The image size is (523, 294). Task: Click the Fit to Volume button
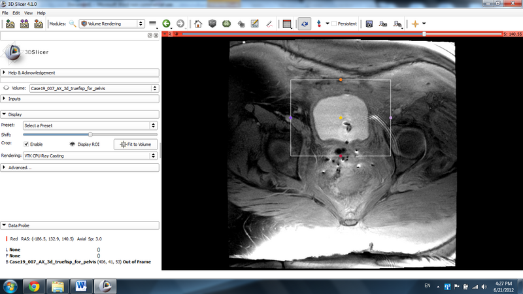tap(135, 144)
